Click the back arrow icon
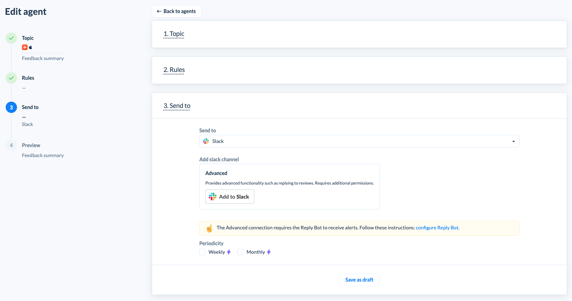The width and height of the screenshot is (572, 301). [x=159, y=11]
